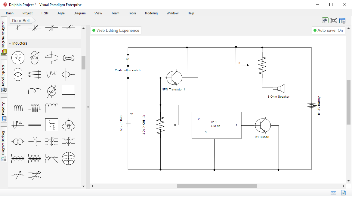Viewport: 352px width, 197px height.
Task: Switch to the Door Bell tab
Action: coord(20,20)
